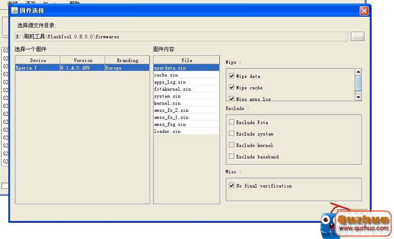Click the Java icon in dialog title bar

[x=15, y=11]
